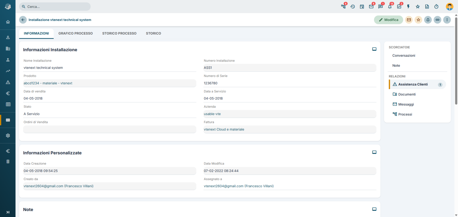Viewport: 458px width, 217px height.
Task: Open the calendar icon in top bar
Action: (x=362, y=7)
